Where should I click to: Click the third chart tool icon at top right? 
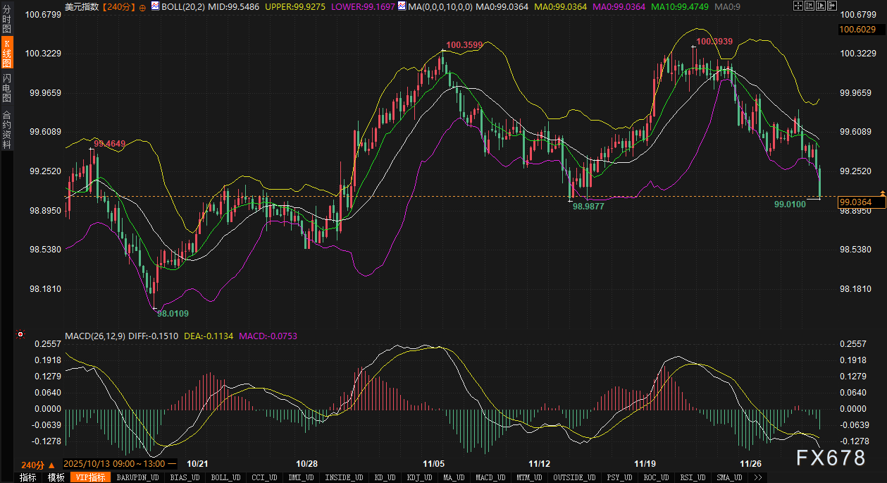pyautogui.click(x=821, y=6)
